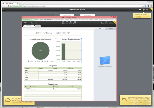154x108 pixels.
Task: Select the Amount header in Transactions table
Action: 75,87
